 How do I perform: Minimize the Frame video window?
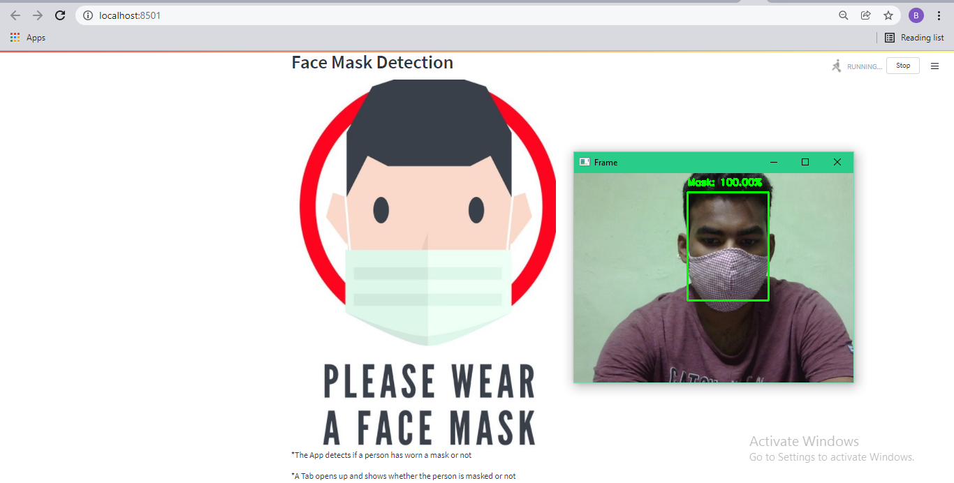(773, 162)
